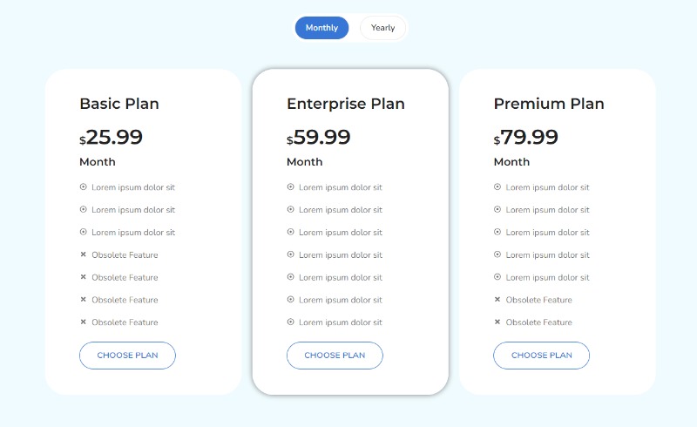Switch billing to Monthly

(321, 28)
